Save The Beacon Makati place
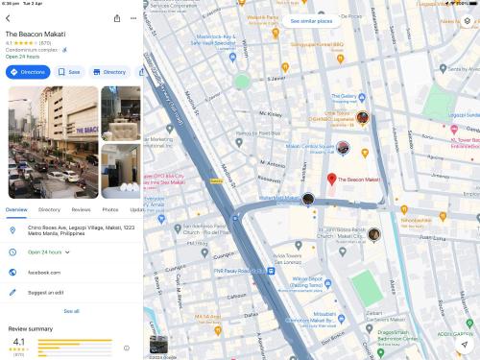 [x=69, y=72]
